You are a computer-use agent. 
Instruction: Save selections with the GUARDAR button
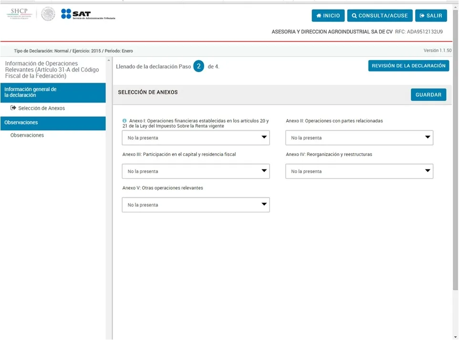(428, 95)
